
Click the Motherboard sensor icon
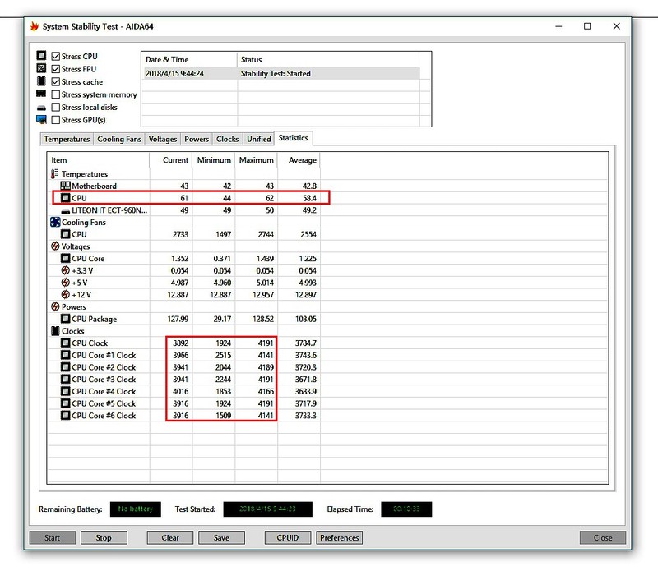click(66, 186)
